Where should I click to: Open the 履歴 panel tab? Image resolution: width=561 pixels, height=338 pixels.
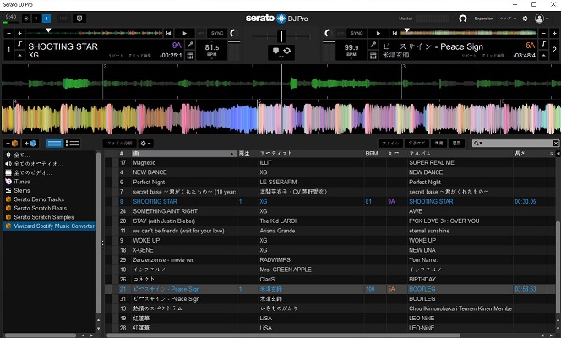(x=456, y=143)
